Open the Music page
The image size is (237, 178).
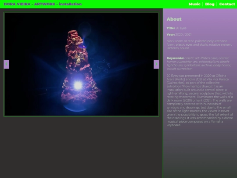[x=194, y=4]
